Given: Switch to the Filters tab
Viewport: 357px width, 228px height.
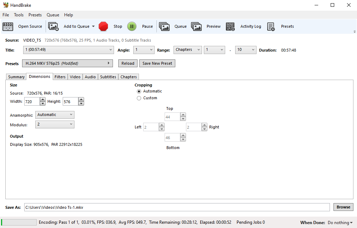Looking at the screenshot, I should (x=60, y=77).
